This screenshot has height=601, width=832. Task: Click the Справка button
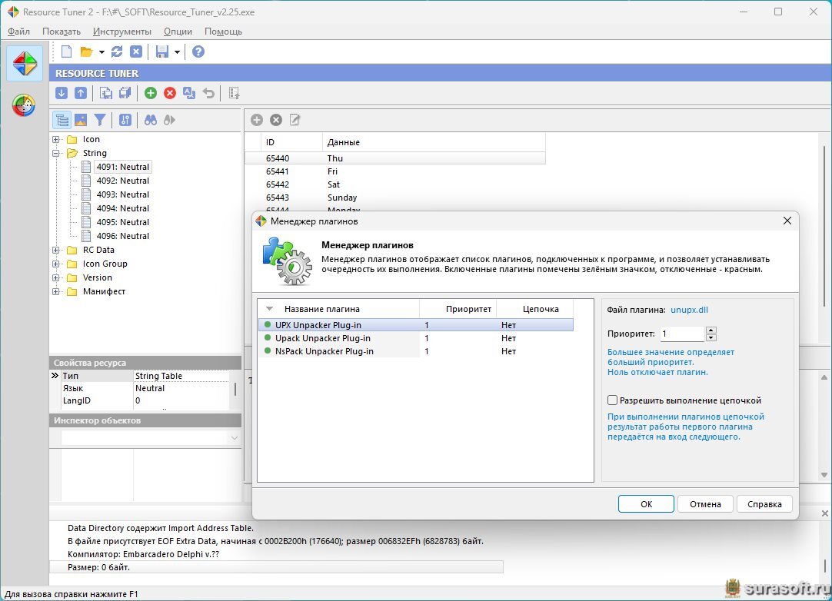click(x=764, y=504)
